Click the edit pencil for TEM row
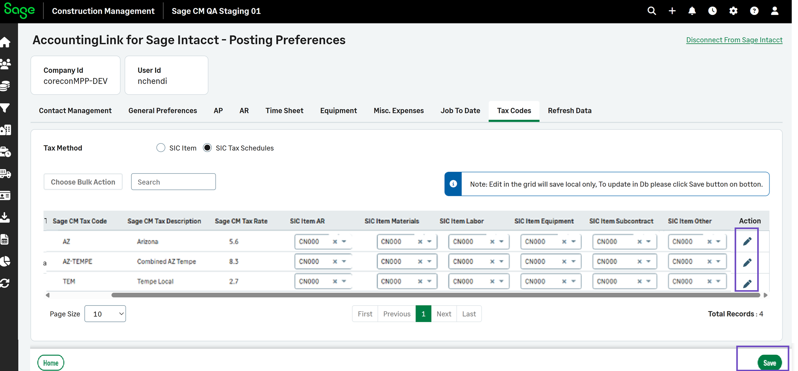This screenshot has height=371, width=798. click(x=747, y=283)
